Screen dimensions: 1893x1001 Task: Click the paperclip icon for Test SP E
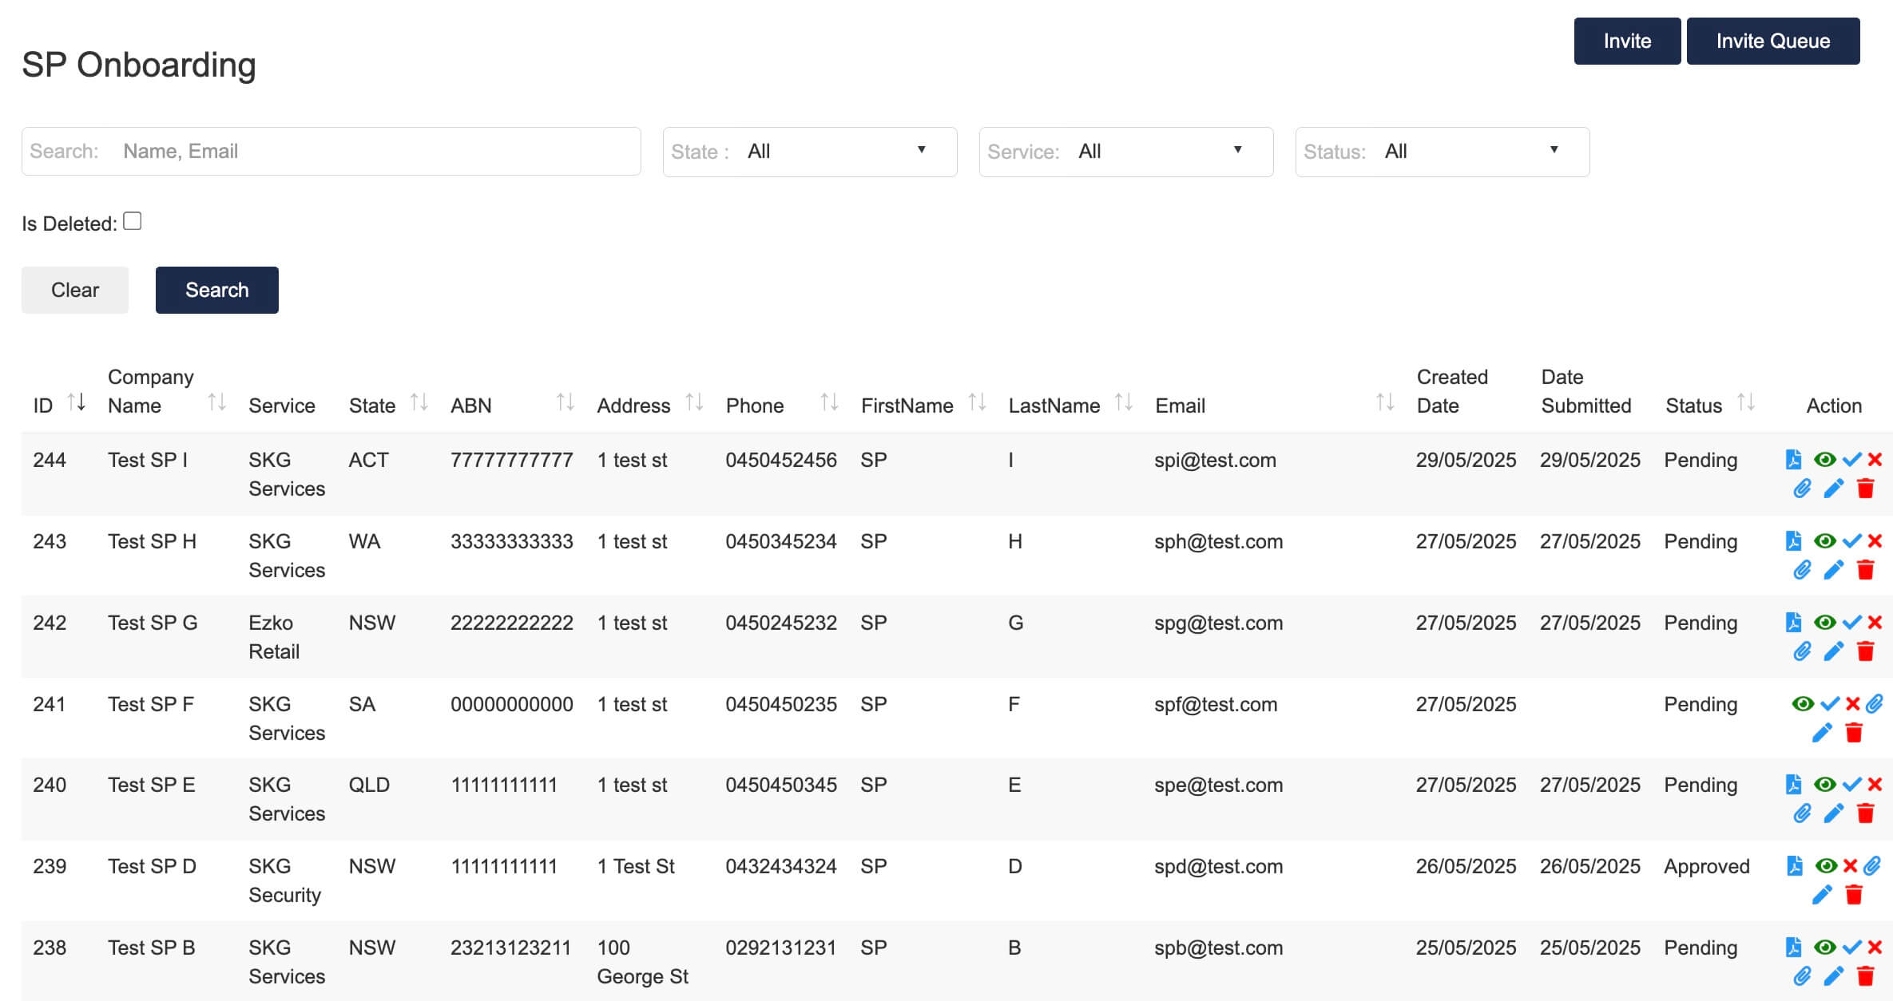pyautogui.click(x=1802, y=813)
